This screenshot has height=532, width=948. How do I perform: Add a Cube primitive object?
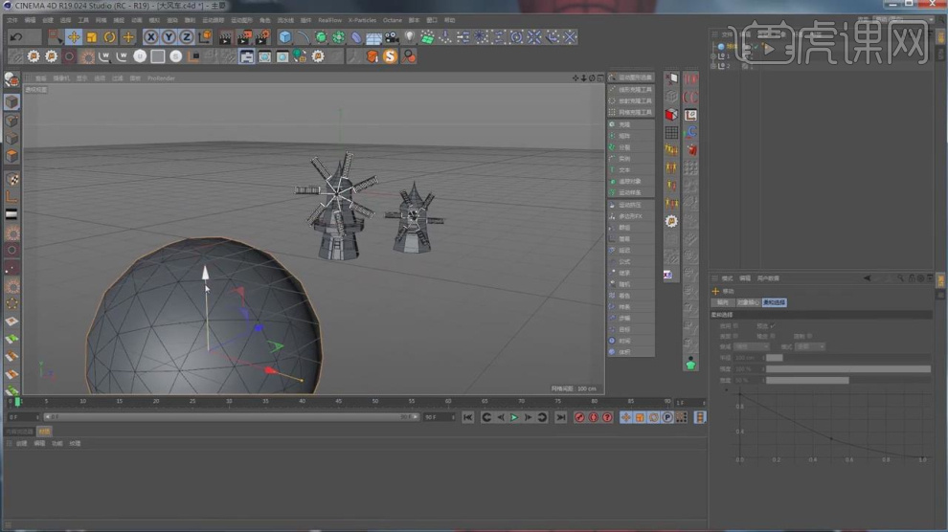tap(285, 37)
